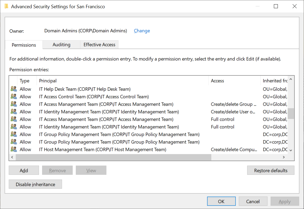Click Restore defaults

pyautogui.click(x=271, y=170)
